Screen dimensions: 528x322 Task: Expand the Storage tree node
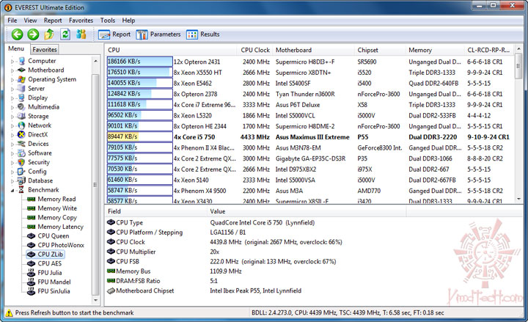pos(12,117)
